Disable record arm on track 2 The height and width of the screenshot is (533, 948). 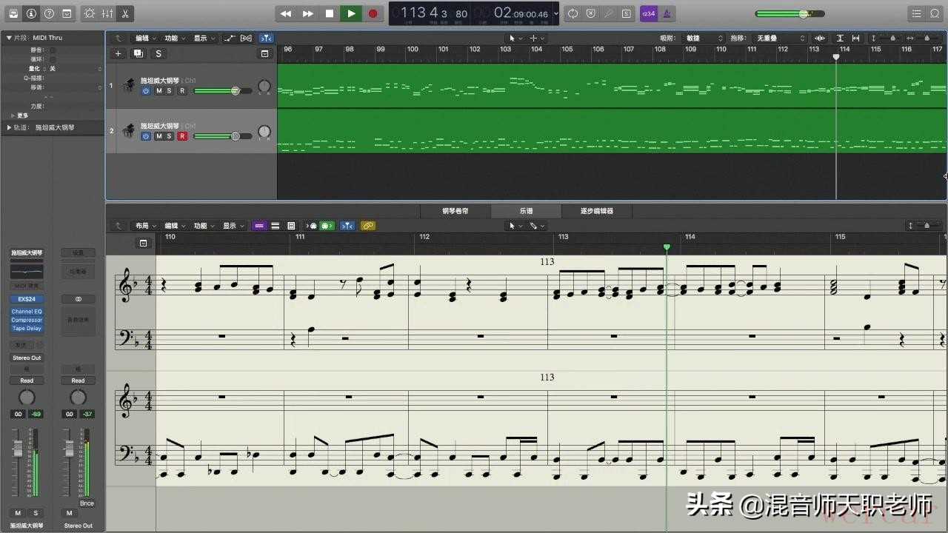click(x=181, y=136)
